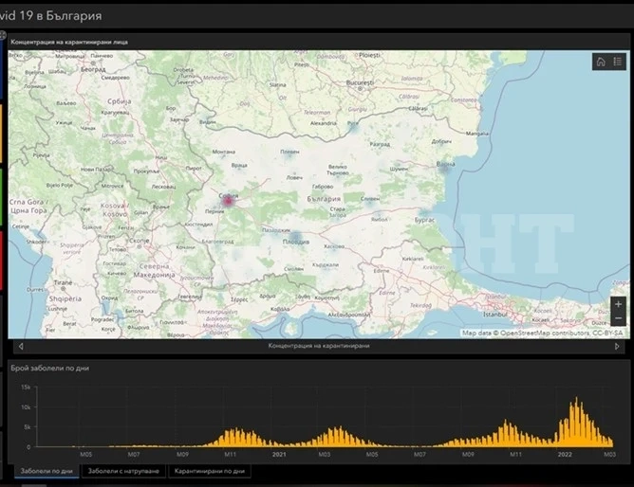Click the map home extent icon
634x487 pixels.
(x=601, y=62)
